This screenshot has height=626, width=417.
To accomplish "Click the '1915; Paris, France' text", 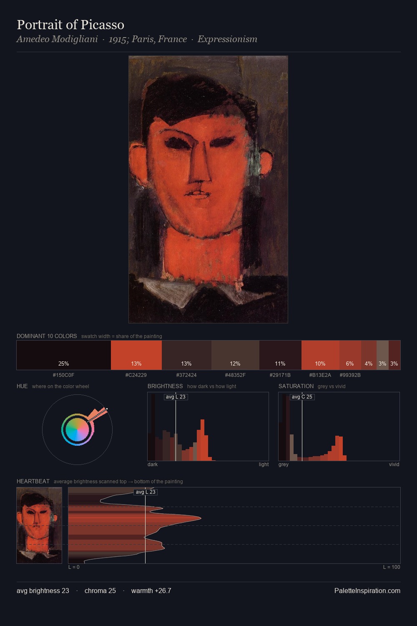I will 148,39.
